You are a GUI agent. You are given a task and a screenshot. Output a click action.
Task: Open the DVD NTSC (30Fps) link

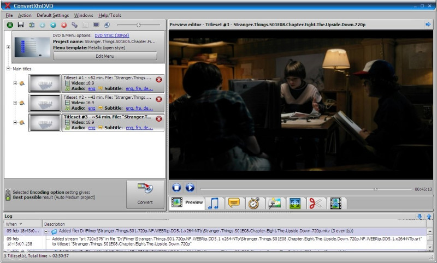pos(112,35)
